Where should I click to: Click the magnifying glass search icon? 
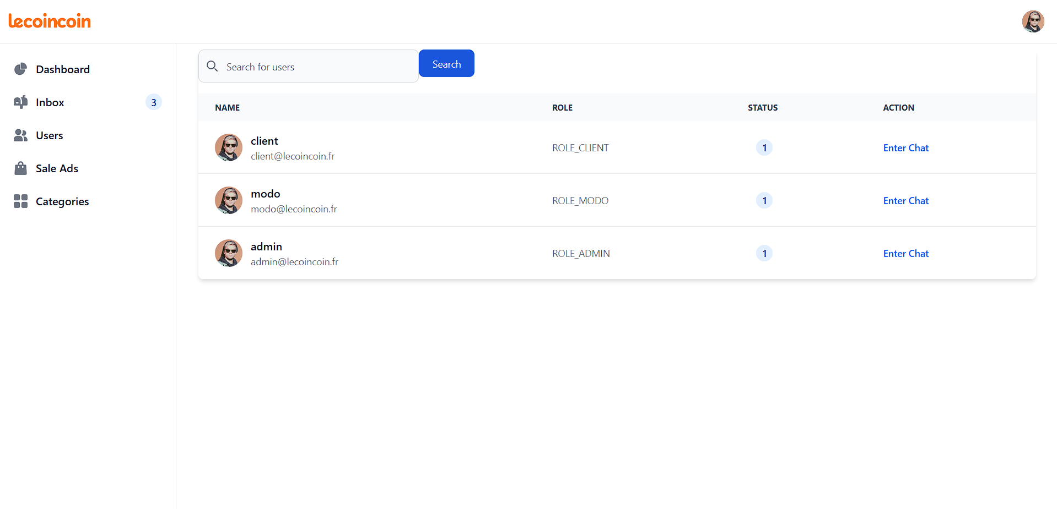click(212, 67)
